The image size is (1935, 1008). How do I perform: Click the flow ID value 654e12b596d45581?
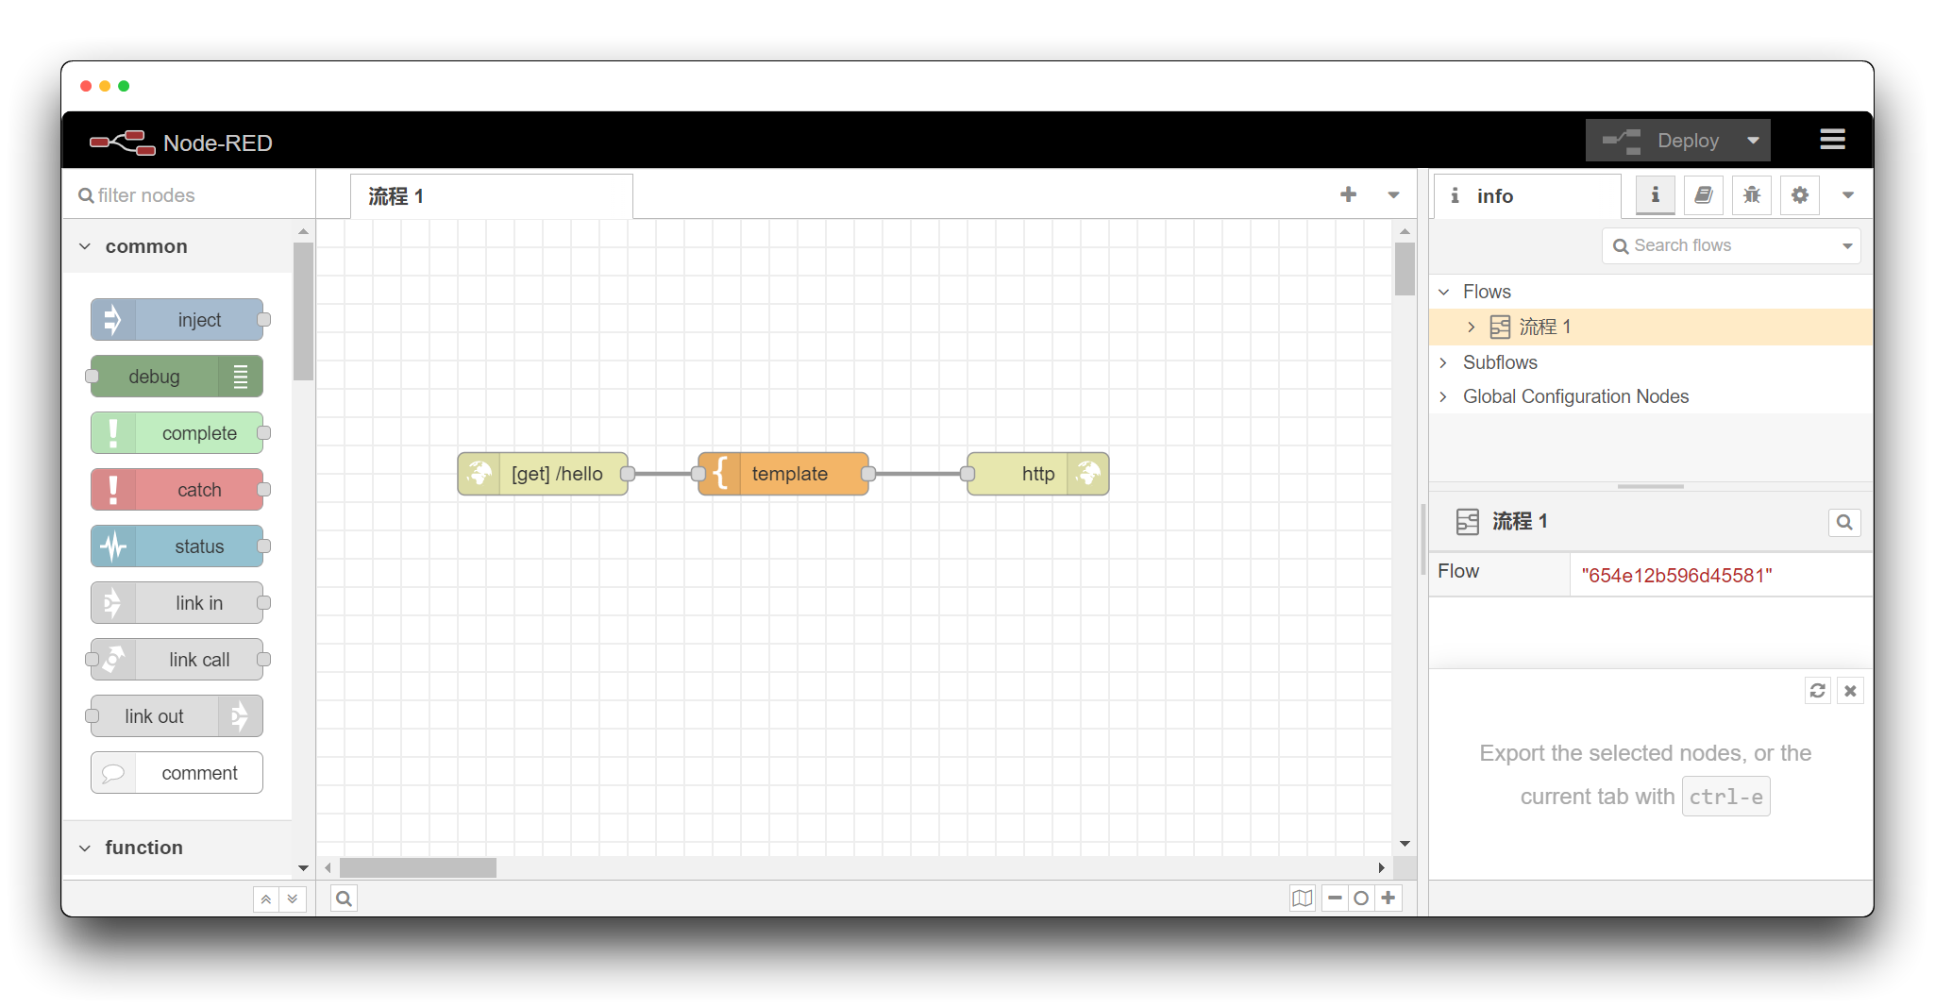[1676, 576]
